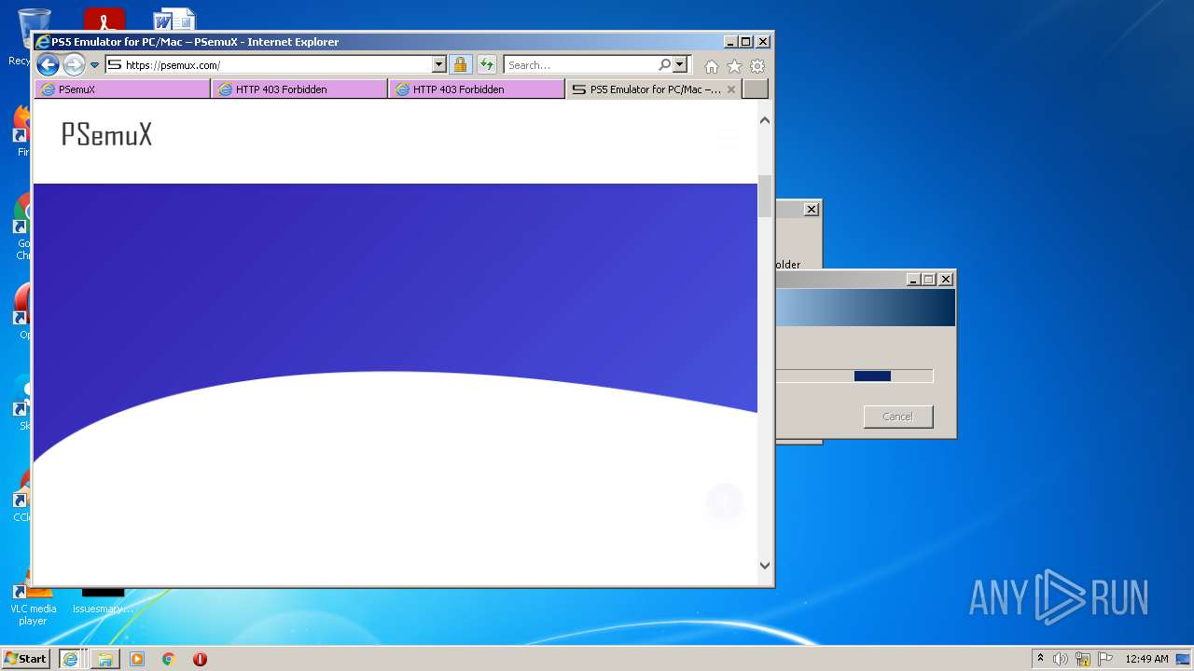
Task: Minimize the progress dialog window
Action: tap(913, 280)
